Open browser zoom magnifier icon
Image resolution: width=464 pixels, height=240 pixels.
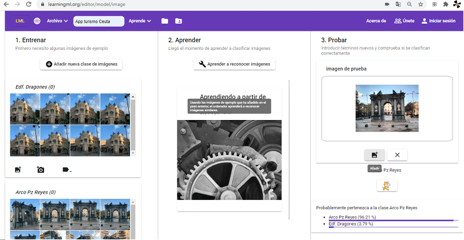[x=409, y=5]
